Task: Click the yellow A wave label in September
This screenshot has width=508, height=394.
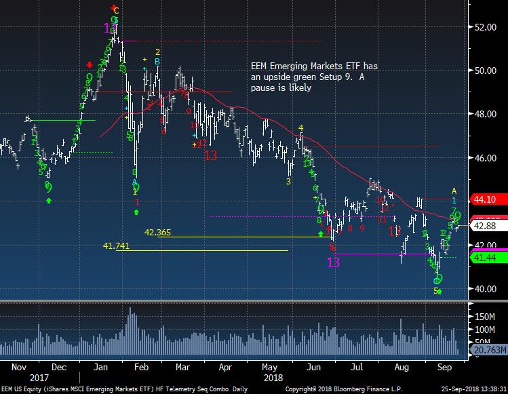Action: pyautogui.click(x=454, y=191)
